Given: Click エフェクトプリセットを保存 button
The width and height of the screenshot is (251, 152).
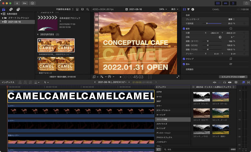Looking at the screenshot, I should 233,77.
